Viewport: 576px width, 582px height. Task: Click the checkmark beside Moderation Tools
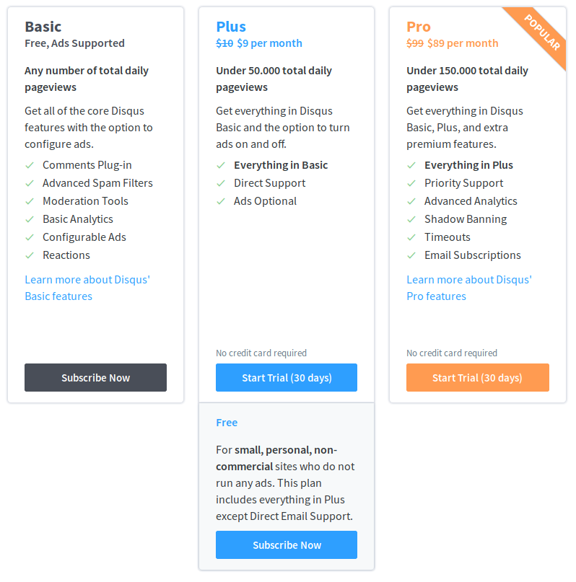point(30,200)
